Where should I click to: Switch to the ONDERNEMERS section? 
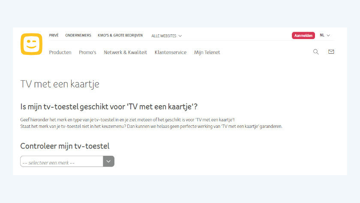(78, 36)
